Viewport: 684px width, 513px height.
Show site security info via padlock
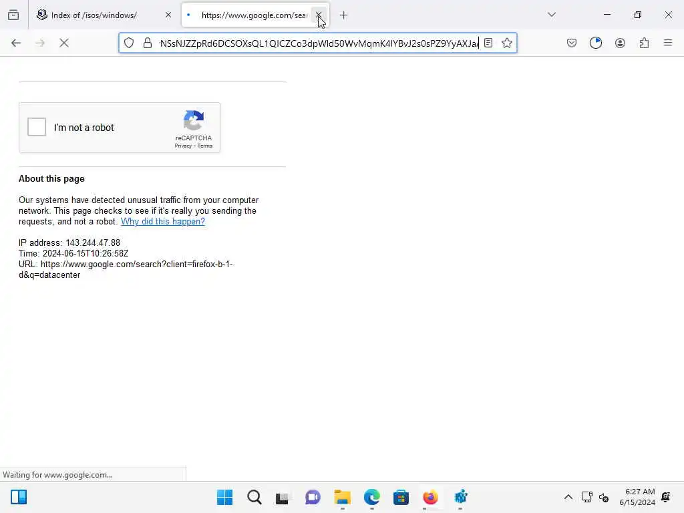tap(148, 43)
